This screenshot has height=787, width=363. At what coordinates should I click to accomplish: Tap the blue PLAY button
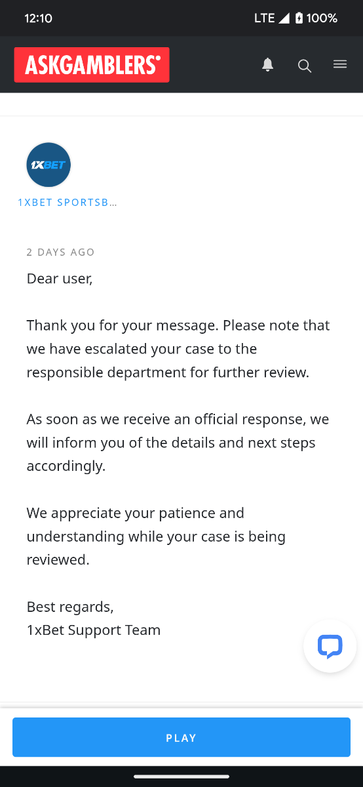[x=181, y=737]
